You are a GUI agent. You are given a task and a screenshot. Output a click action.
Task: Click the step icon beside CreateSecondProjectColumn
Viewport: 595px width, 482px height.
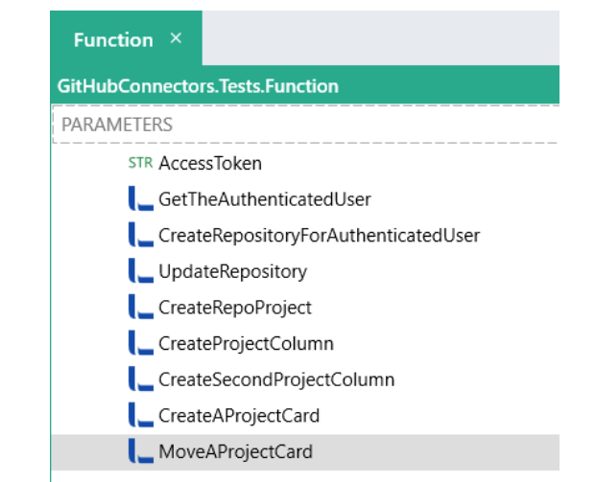[141, 379]
